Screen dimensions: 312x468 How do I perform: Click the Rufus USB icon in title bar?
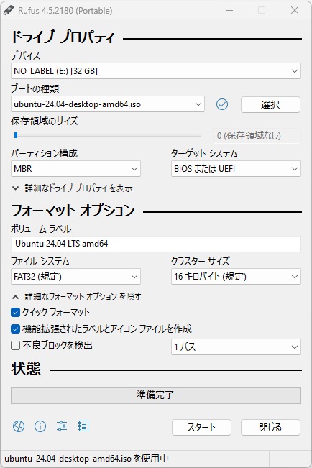pos(9,11)
